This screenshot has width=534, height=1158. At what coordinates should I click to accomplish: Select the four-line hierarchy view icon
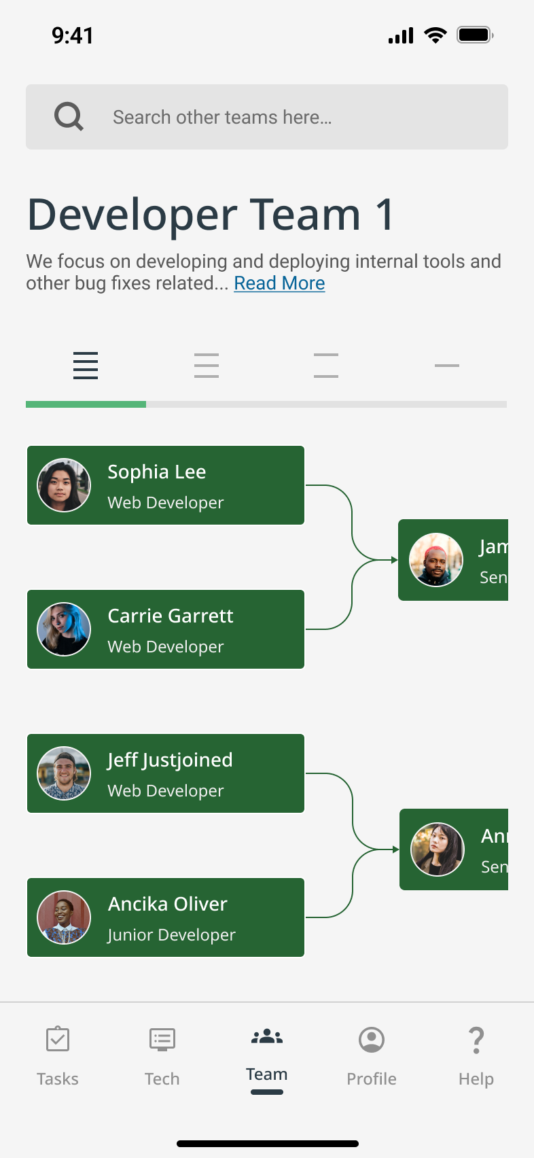click(x=86, y=365)
